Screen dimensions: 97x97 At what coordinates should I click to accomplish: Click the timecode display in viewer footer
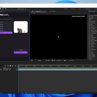click(72, 60)
